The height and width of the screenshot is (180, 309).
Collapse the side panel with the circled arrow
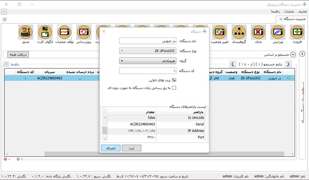tap(302, 54)
